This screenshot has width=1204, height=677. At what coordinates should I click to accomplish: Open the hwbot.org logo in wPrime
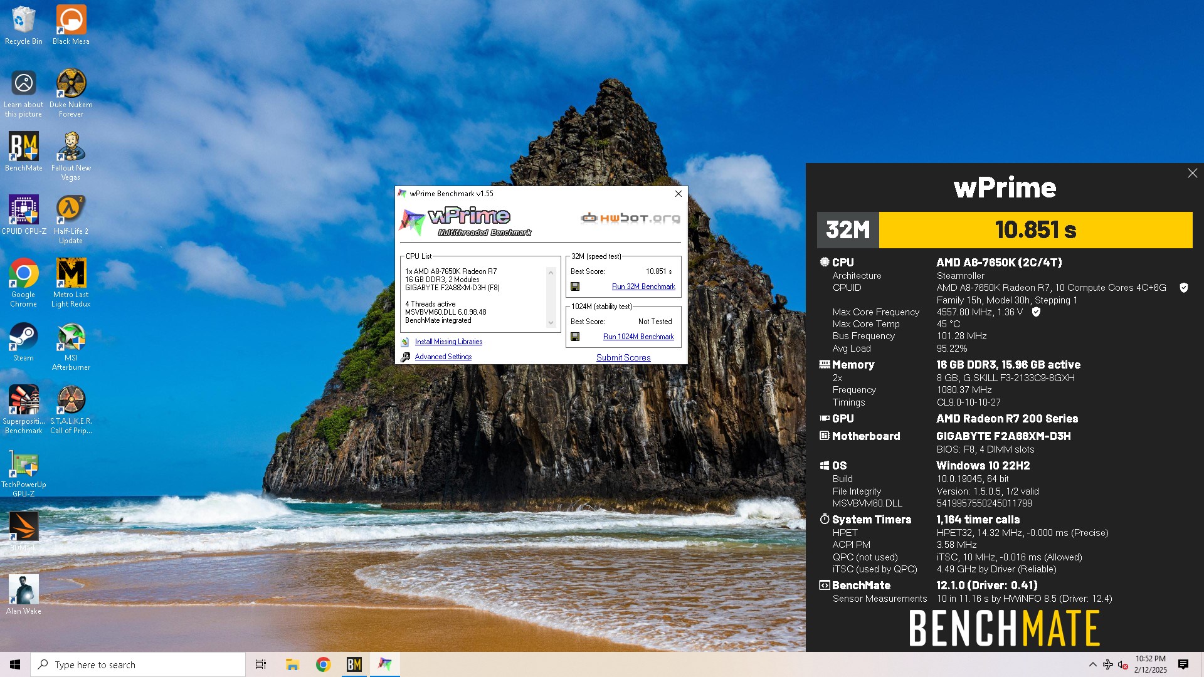click(x=630, y=218)
